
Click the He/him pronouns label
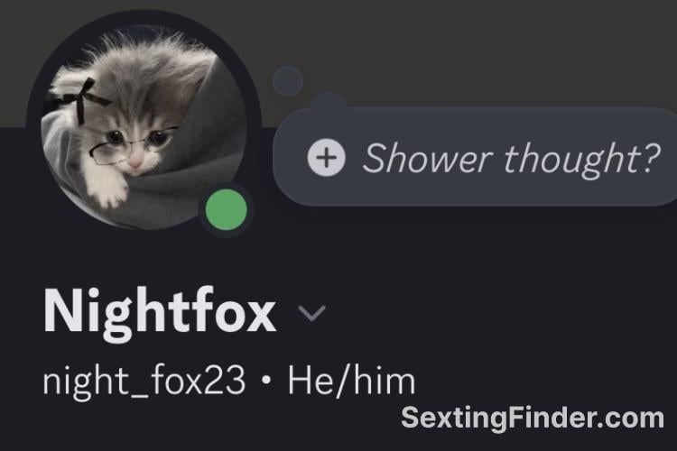point(351,381)
